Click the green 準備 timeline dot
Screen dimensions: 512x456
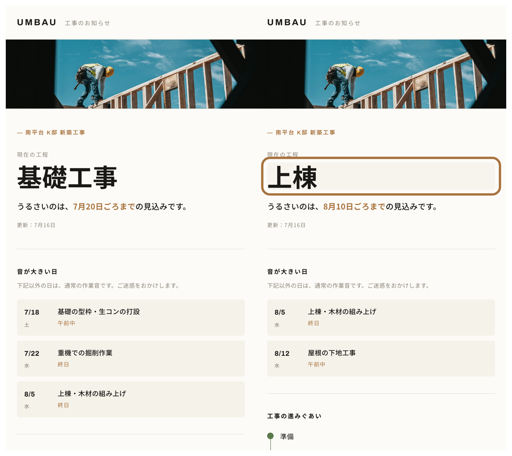click(270, 436)
